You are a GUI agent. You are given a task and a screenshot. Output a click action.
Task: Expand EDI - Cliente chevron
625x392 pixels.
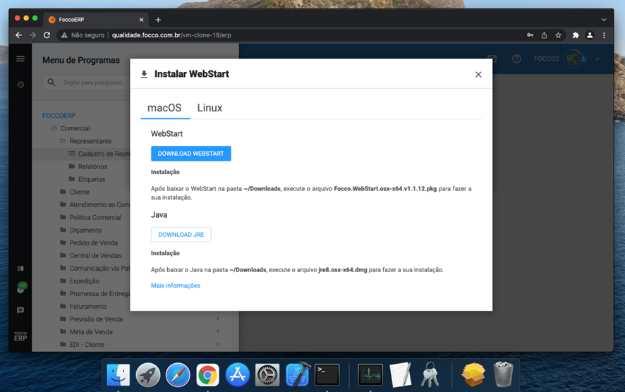[218, 344]
